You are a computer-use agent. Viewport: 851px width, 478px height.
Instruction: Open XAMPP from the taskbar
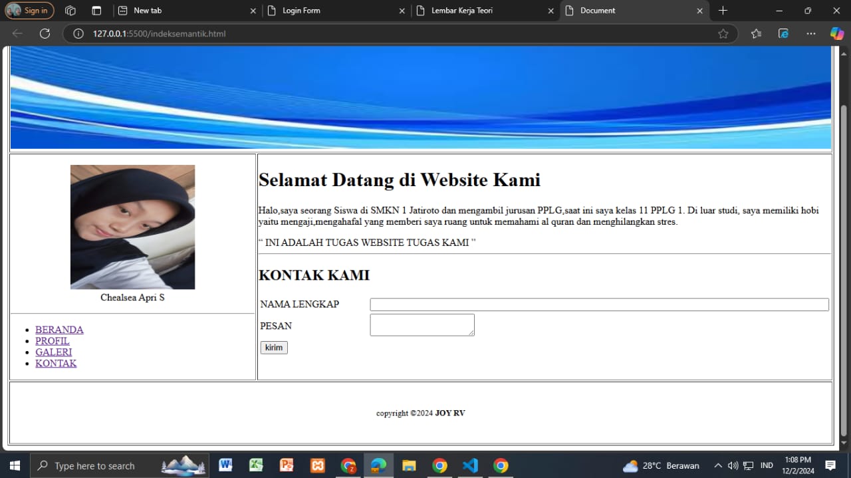[318, 465]
